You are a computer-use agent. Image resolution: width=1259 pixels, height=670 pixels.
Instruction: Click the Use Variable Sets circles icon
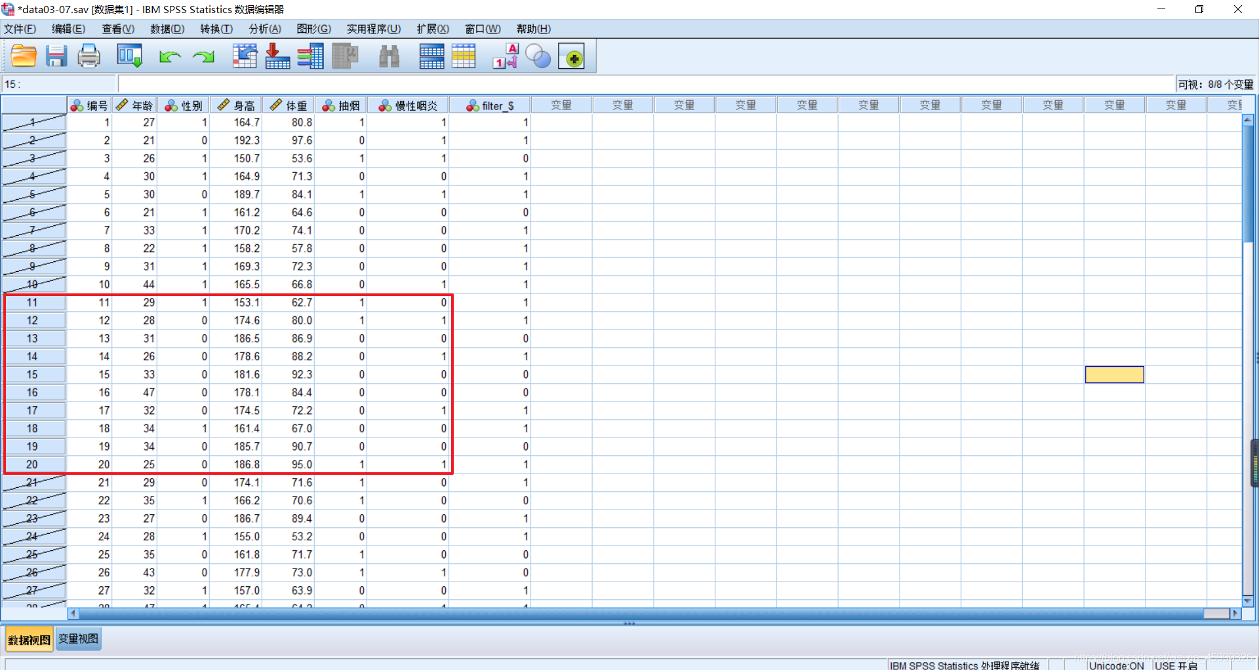point(538,56)
